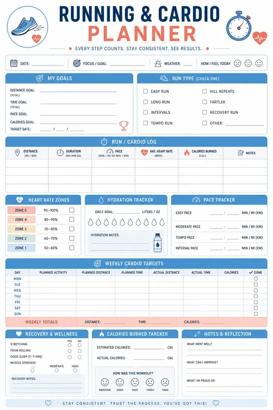Select No radio for Foam Rolling
This screenshot has width=273, height=410.
(x=79, y=351)
